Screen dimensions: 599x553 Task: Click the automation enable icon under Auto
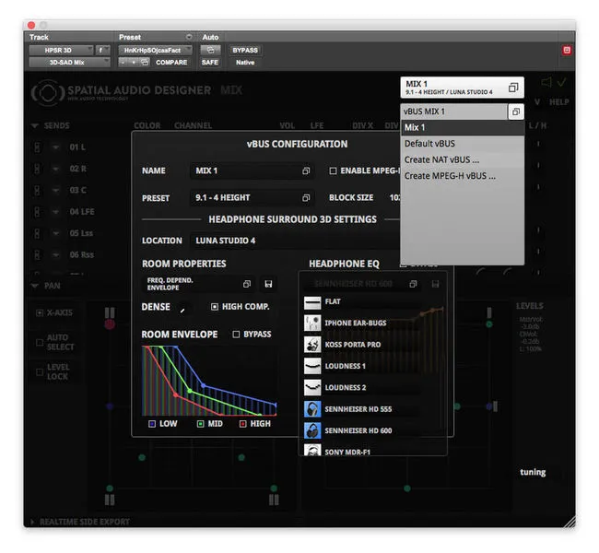210,50
